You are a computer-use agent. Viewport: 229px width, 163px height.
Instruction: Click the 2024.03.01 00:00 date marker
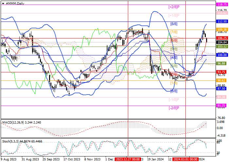tap(185, 159)
